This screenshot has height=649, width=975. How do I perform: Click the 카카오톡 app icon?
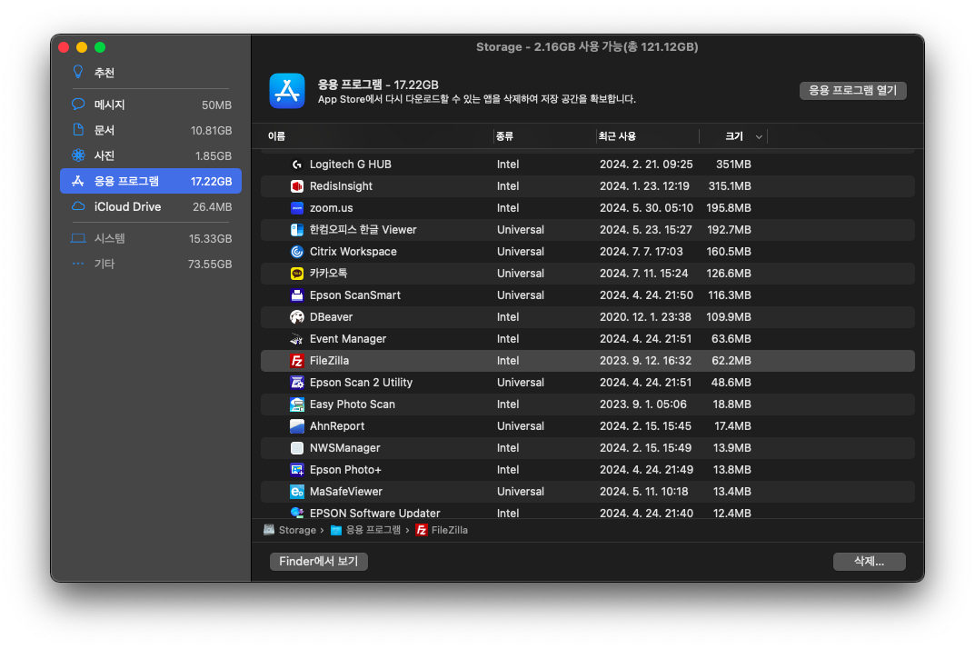point(297,274)
